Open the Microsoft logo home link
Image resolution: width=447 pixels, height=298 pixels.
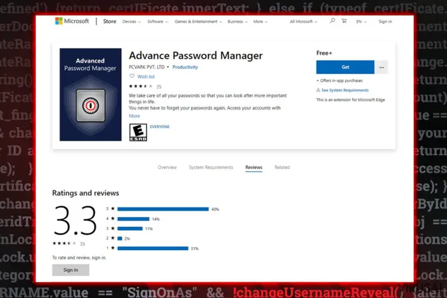pyautogui.click(x=72, y=21)
